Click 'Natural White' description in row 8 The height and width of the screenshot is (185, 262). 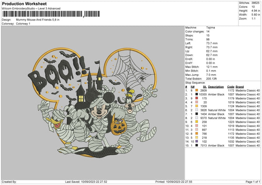(217, 118)
